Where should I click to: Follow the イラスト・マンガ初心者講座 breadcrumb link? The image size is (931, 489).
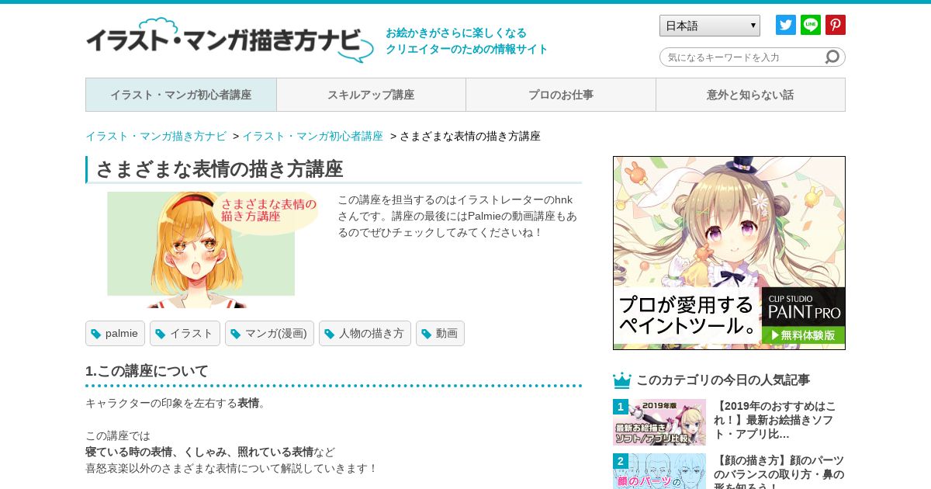pyautogui.click(x=313, y=136)
